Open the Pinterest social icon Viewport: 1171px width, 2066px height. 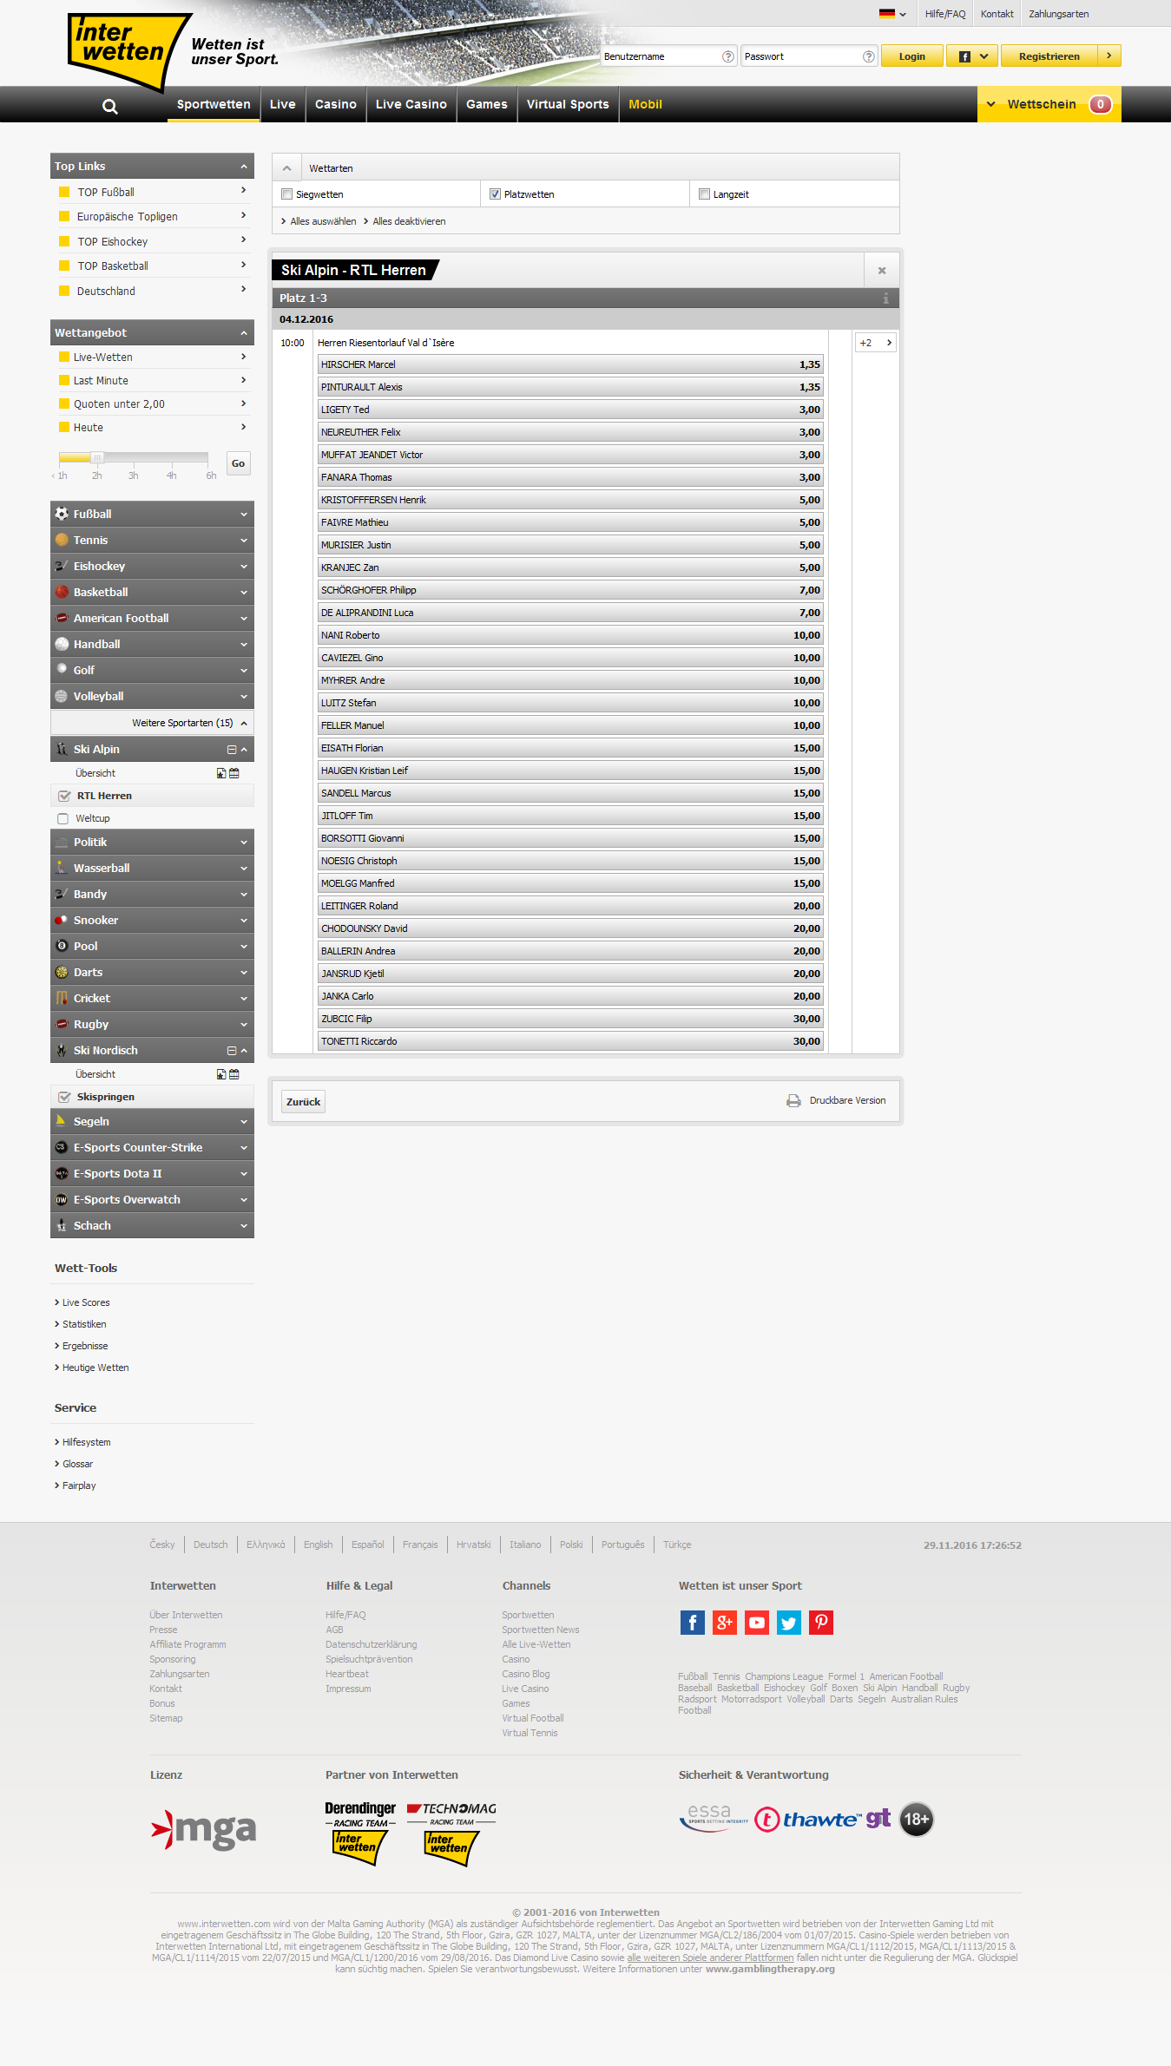[x=821, y=1623]
